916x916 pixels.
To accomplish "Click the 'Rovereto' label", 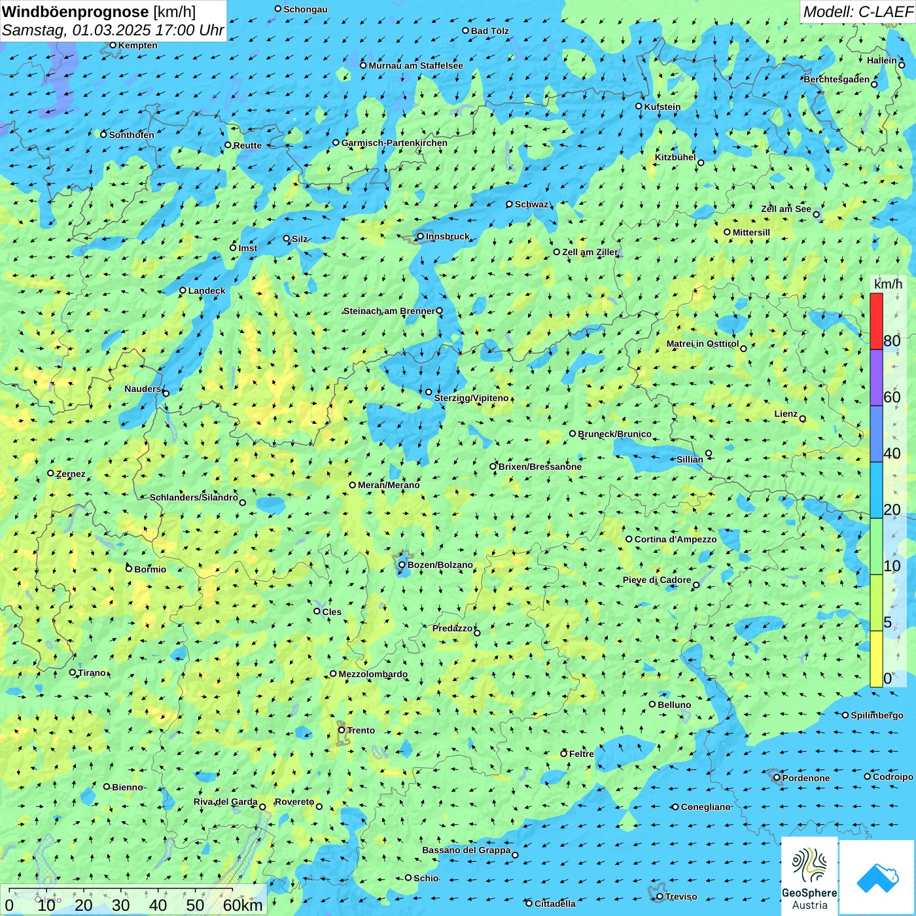I will [x=294, y=801].
